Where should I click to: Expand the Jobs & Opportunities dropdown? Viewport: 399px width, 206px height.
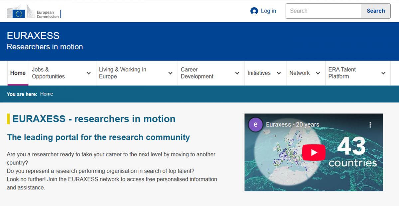coord(88,73)
